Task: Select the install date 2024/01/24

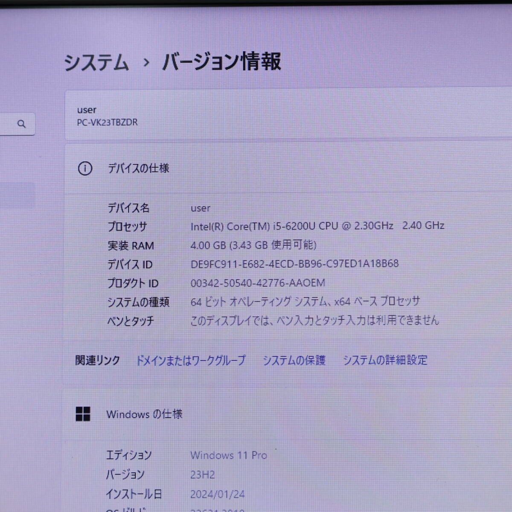Action: (218, 495)
